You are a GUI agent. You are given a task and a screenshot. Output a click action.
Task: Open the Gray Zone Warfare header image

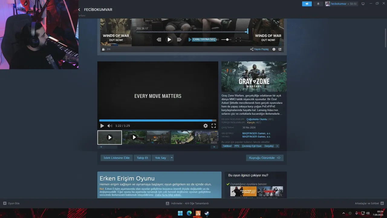tap(254, 77)
